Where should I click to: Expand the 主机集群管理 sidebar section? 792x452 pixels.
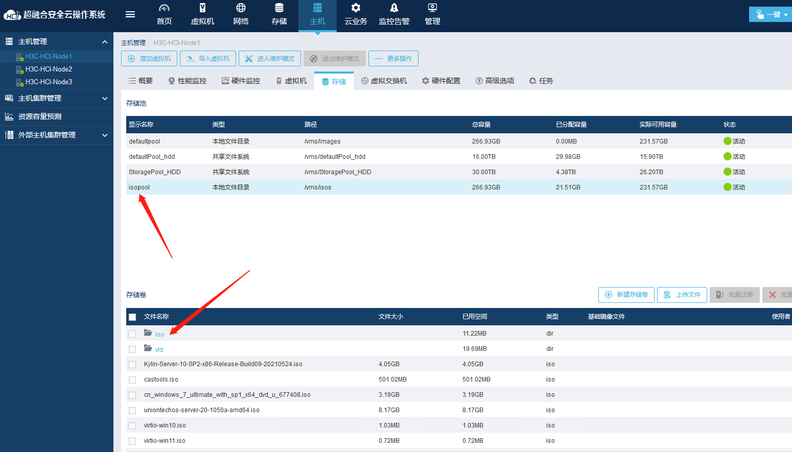[x=105, y=99]
